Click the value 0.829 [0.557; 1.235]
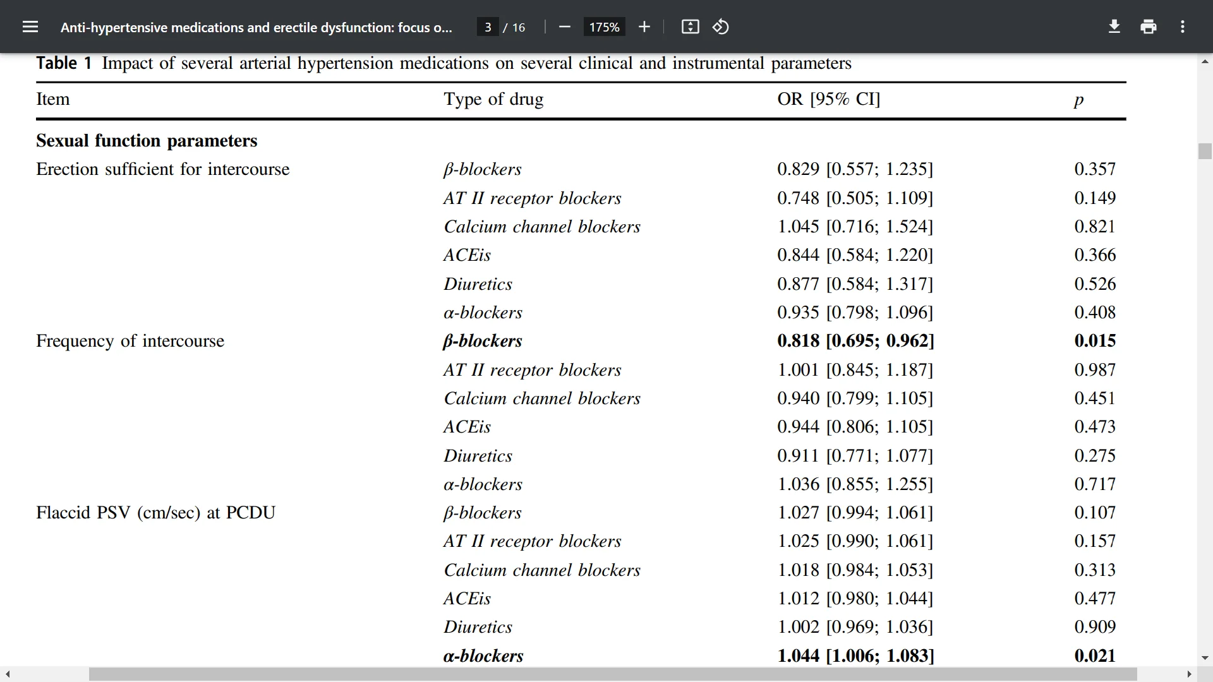 855,169
